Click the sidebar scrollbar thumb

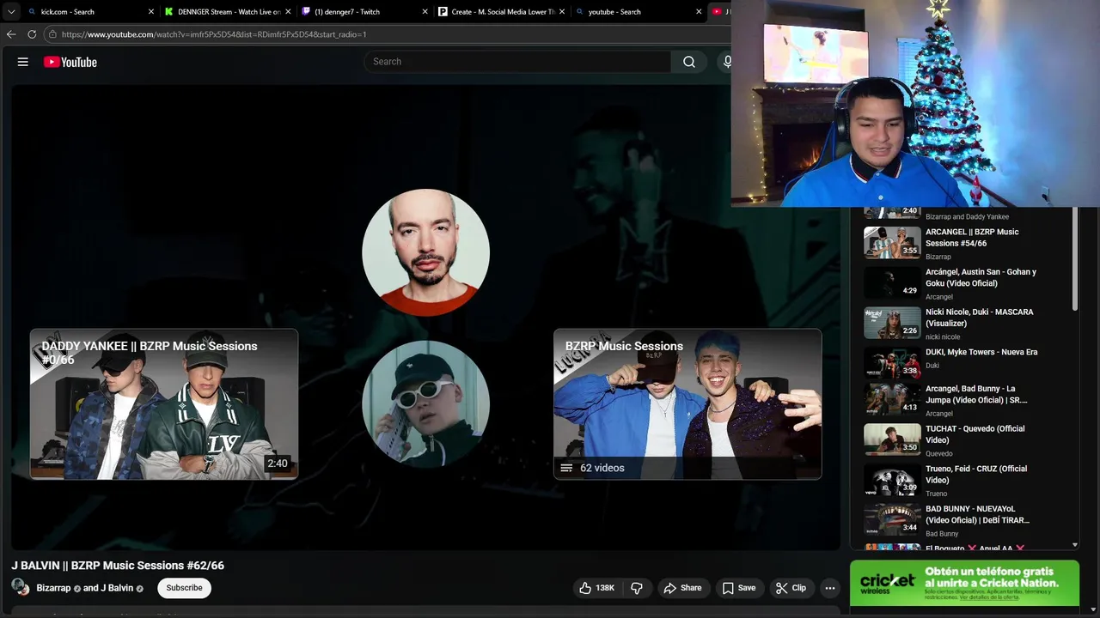coord(1074,259)
